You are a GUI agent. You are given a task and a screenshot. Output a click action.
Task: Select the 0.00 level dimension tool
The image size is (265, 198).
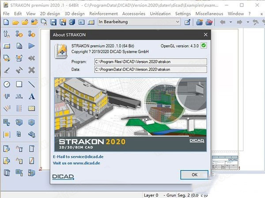(7, 96)
